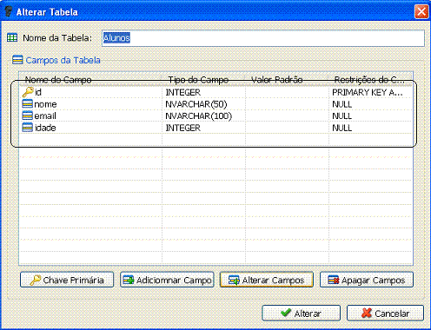Click the field icon beside email
431x330 pixels.
(x=28, y=115)
